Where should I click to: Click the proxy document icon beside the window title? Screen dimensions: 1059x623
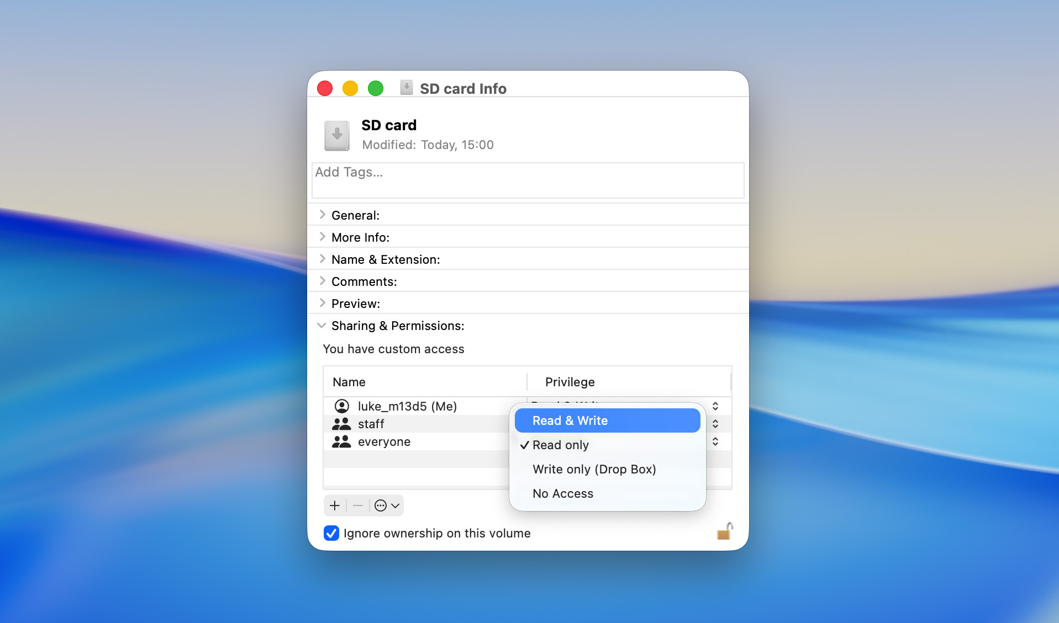(x=406, y=87)
